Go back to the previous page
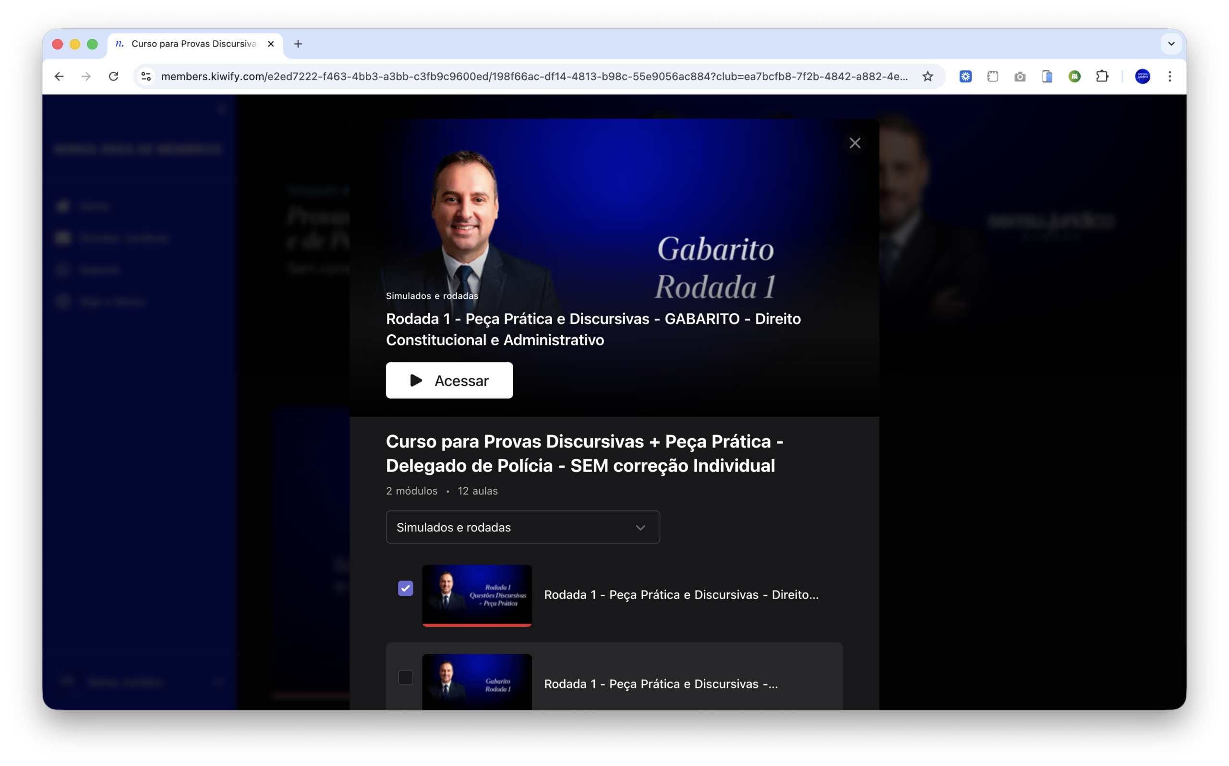This screenshot has width=1229, height=766. coord(60,76)
